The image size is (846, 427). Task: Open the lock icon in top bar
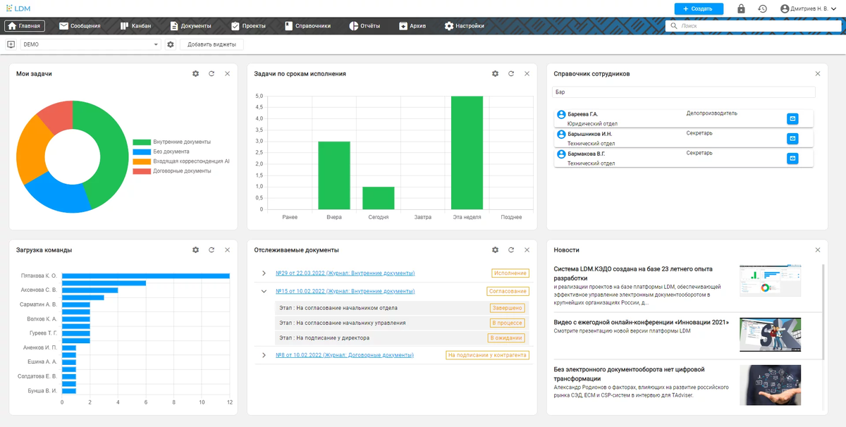(741, 8)
